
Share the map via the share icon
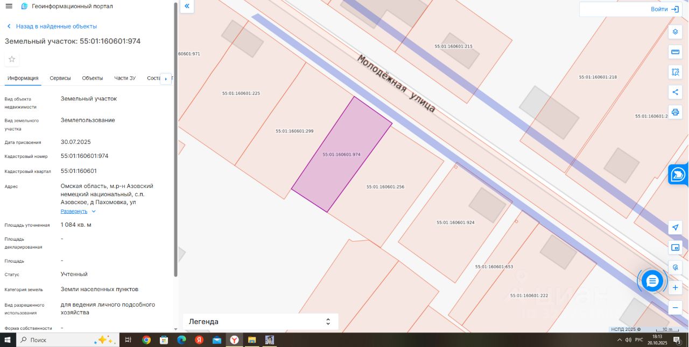[676, 92]
